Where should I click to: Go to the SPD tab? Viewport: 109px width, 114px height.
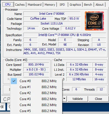point(62,5)
